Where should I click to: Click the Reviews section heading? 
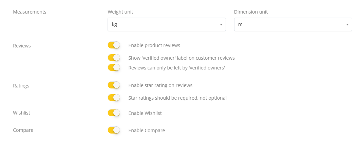coord(22,46)
